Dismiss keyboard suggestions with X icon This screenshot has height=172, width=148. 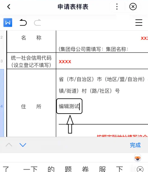(140, 169)
